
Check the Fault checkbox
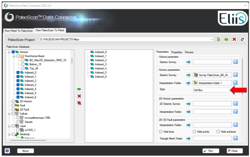click(13, 105)
